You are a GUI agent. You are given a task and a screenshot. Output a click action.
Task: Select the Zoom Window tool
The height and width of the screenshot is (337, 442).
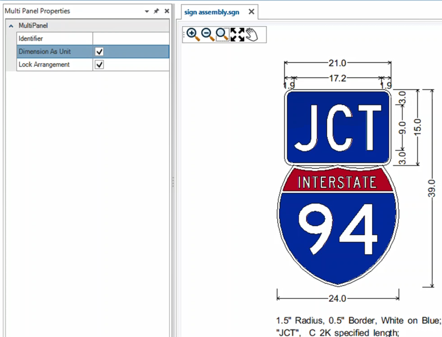[x=222, y=35]
